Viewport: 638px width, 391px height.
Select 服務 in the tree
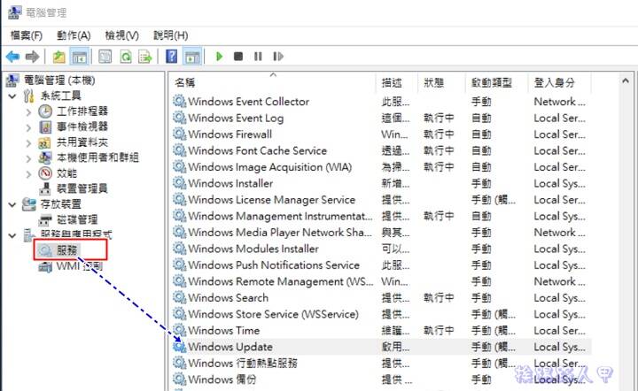click(66, 250)
